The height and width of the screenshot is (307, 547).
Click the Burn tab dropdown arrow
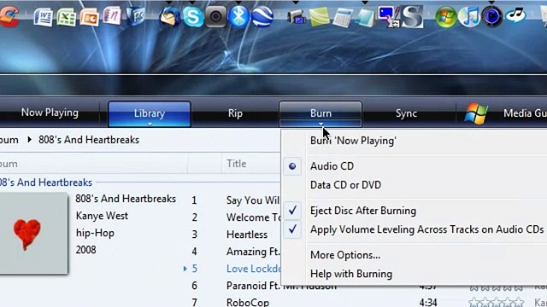point(321,124)
